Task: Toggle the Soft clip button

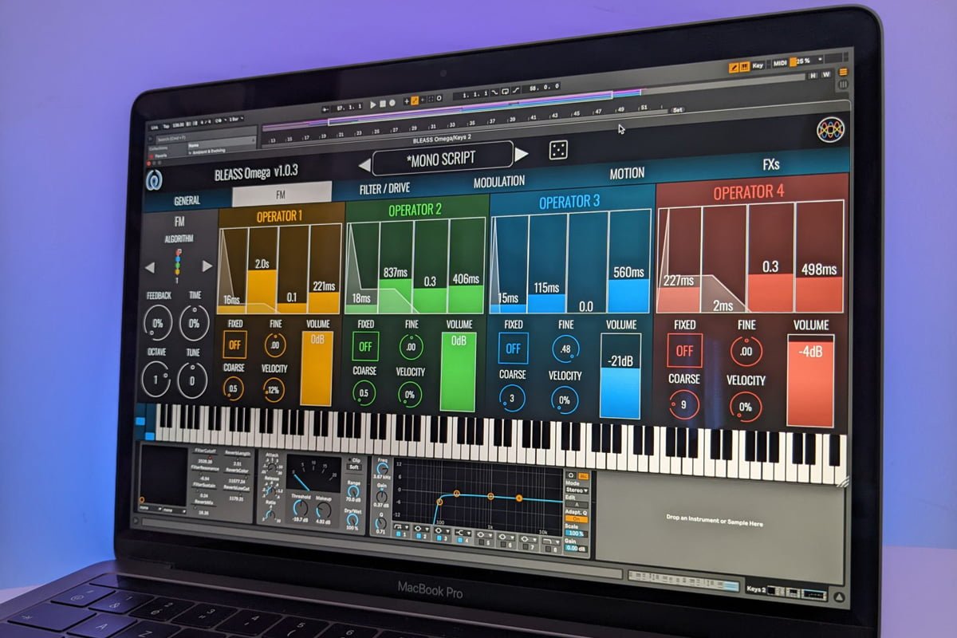Action: point(356,467)
